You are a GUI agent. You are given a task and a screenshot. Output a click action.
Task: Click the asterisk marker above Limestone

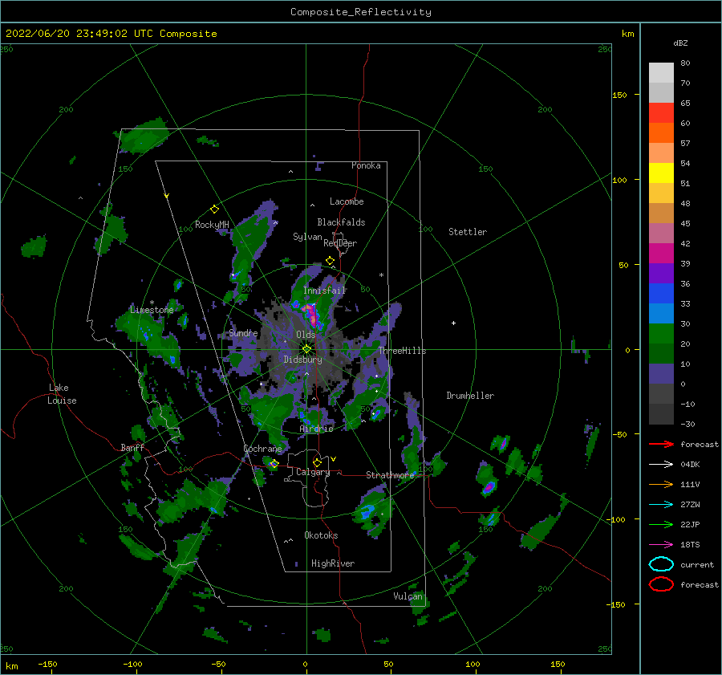pyautogui.click(x=152, y=303)
